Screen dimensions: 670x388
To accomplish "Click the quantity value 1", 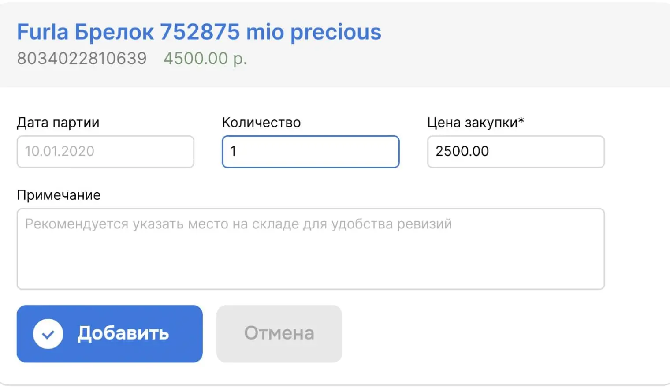I will click(233, 151).
